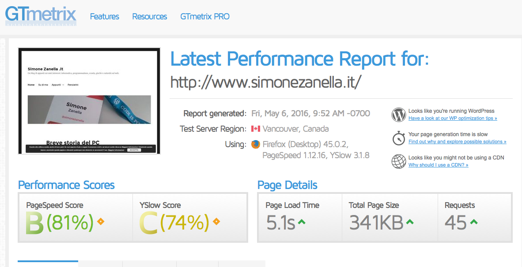Image resolution: width=522 pixels, height=267 pixels.
Task: Open the Features menu
Action: tap(105, 16)
